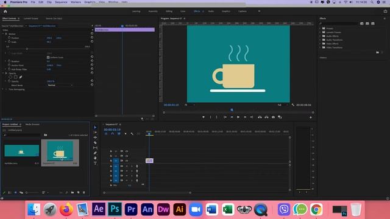Switch to the Captions workspace
This screenshot has height=219, width=390.
point(243,12)
